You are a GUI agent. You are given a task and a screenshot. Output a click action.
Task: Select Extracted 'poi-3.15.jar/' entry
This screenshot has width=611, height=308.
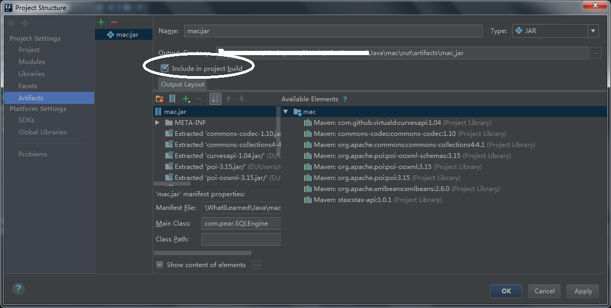click(223, 167)
